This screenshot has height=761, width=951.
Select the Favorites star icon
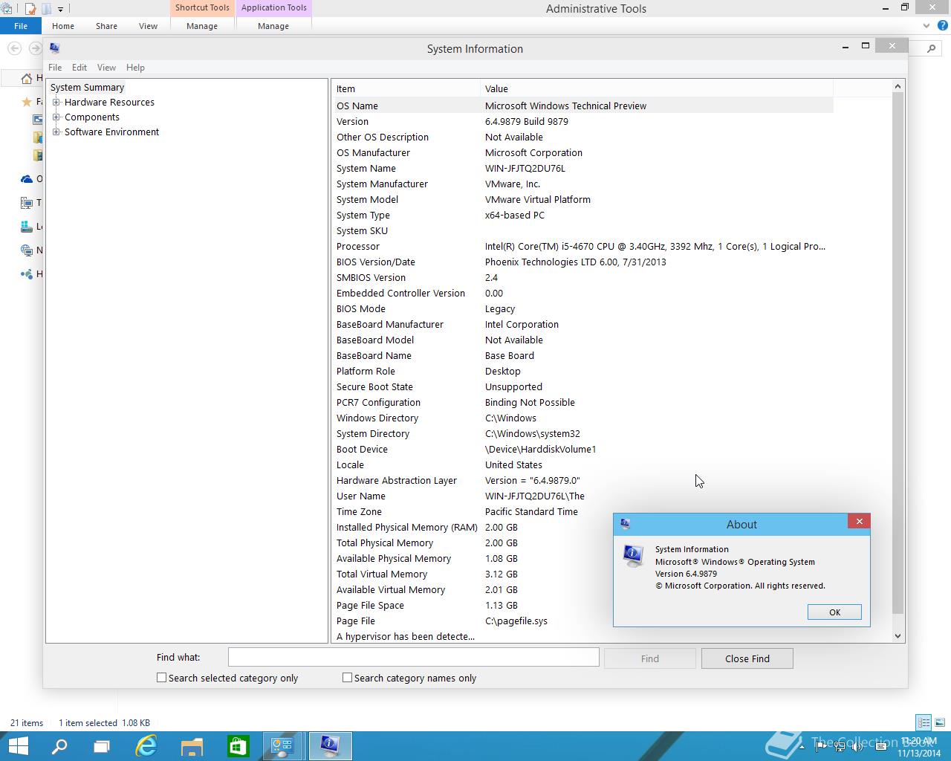[27, 102]
